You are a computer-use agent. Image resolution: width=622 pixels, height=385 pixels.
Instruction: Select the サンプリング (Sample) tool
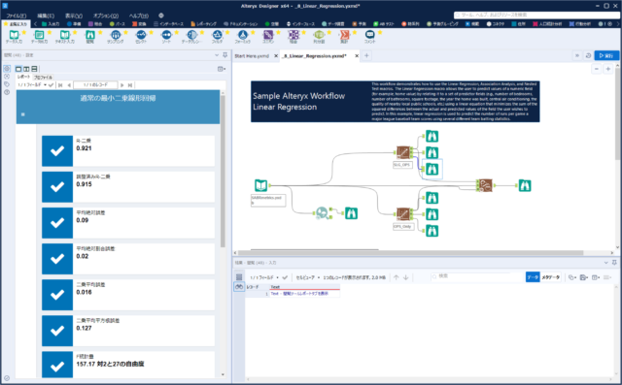pyautogui.click(x=116, y=37)
